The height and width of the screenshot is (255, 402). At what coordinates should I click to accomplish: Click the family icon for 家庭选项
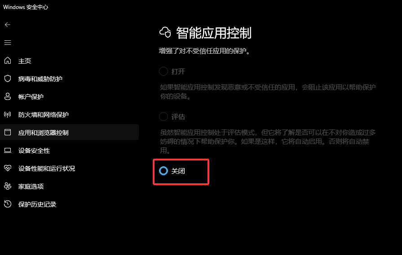pyautogui.click(x=8, y=186)
